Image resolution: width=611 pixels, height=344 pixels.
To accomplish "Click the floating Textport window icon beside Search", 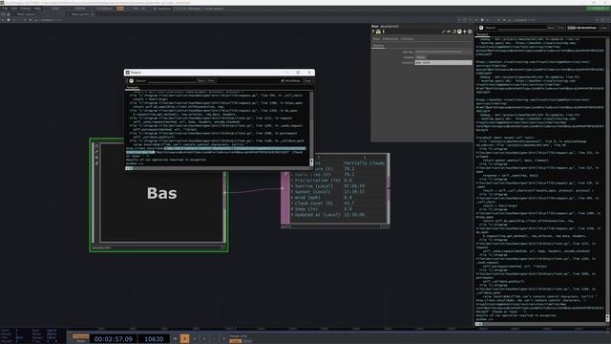I will [x=132, y=80].
